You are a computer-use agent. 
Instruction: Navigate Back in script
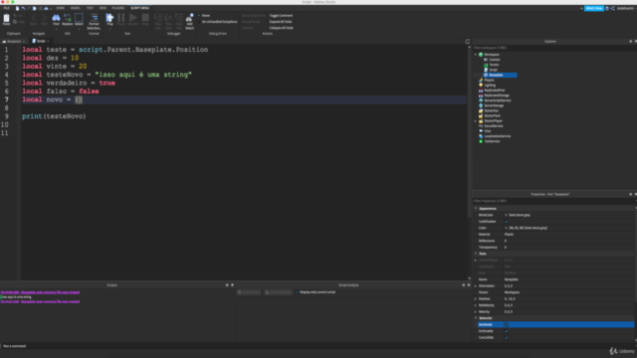tap(34, 19)
